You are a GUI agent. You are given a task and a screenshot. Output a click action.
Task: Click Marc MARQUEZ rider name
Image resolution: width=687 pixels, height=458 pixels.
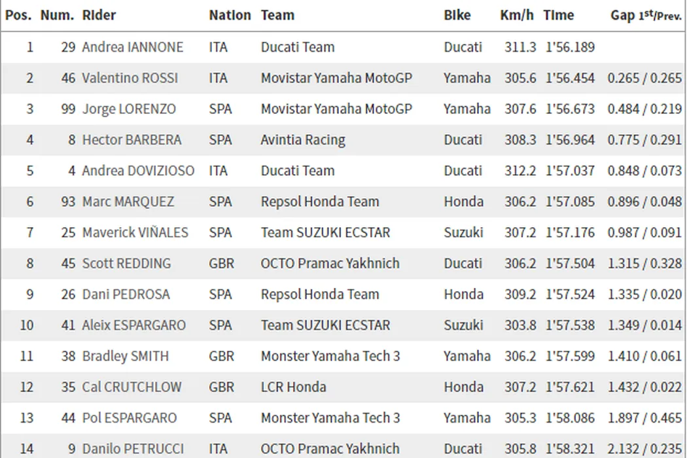tap(128, 202)
